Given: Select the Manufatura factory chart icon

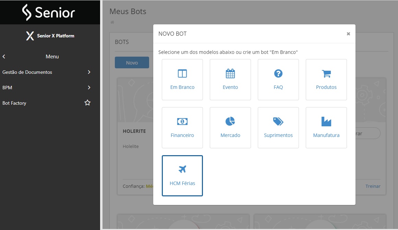Looking at the screenshot, I should [326, 122].
